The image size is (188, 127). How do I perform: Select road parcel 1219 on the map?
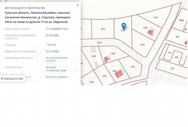[x=99, y=43]
